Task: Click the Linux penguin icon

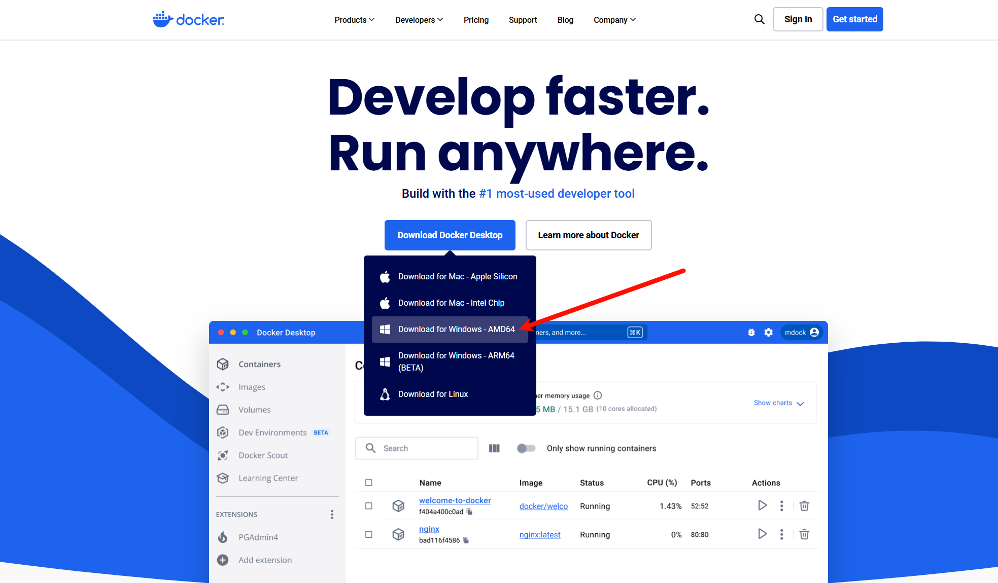Action: (x=385, y=394)
